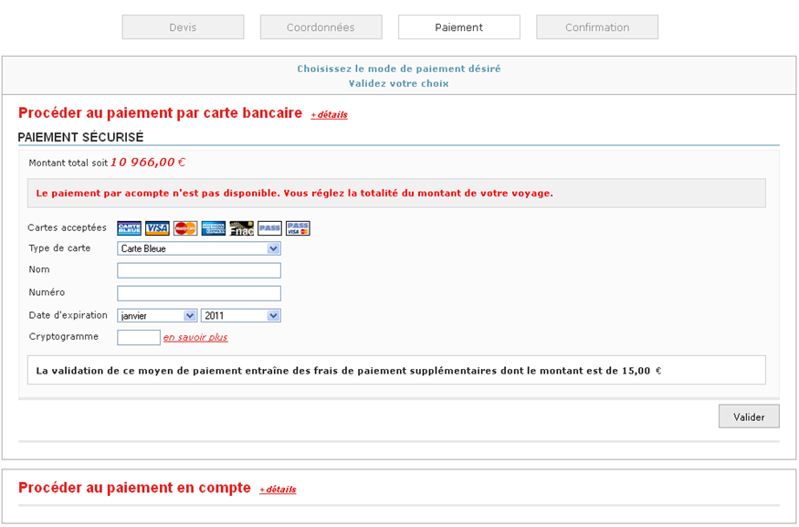Show details for carte bancaire payment

coord(329,115)
